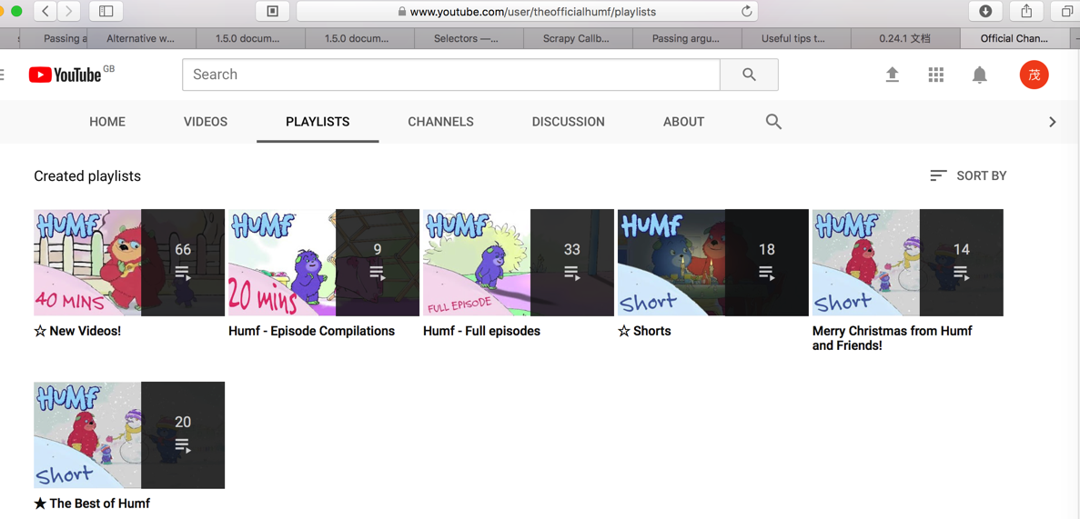Click the playlist icon under 66

pos(183,273)
